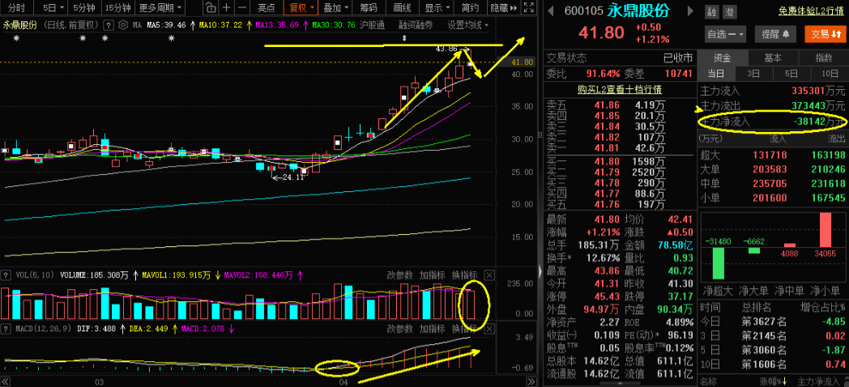Switch to 5分钟 period
This screenshot has width=849, height=387.
click(84, 7)
